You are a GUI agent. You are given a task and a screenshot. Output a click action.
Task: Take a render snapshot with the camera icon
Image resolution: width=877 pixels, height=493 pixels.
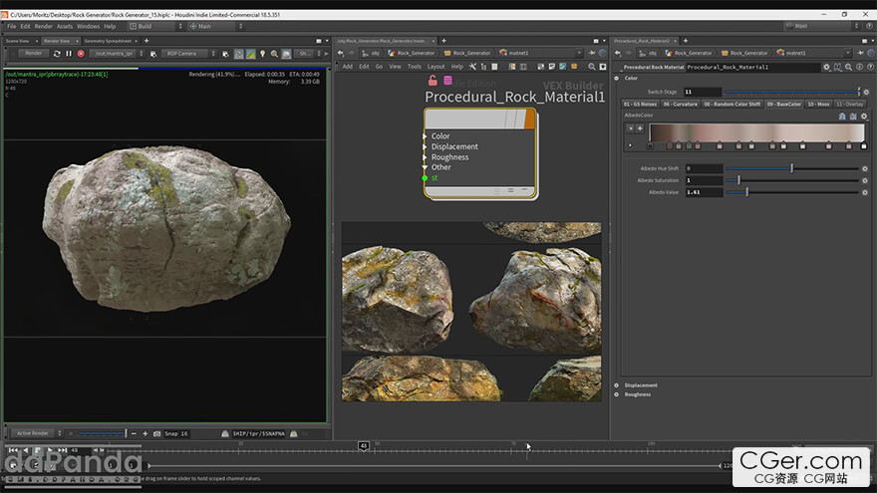coord(157,433)
